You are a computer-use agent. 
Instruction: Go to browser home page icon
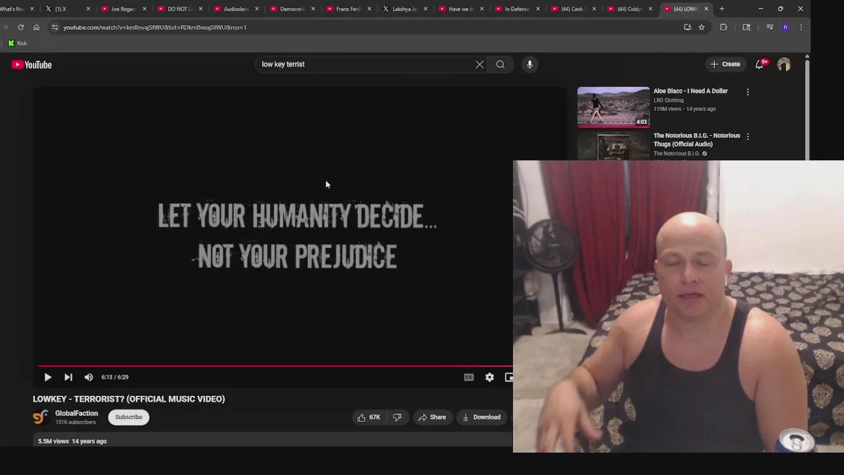pos(36,27)
